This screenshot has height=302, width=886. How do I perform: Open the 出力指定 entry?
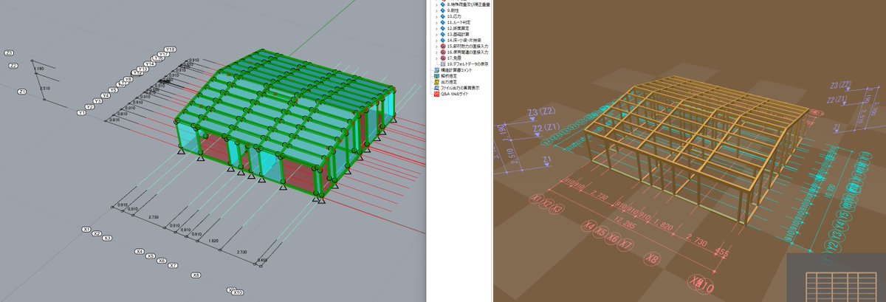(x=448, y=82)
